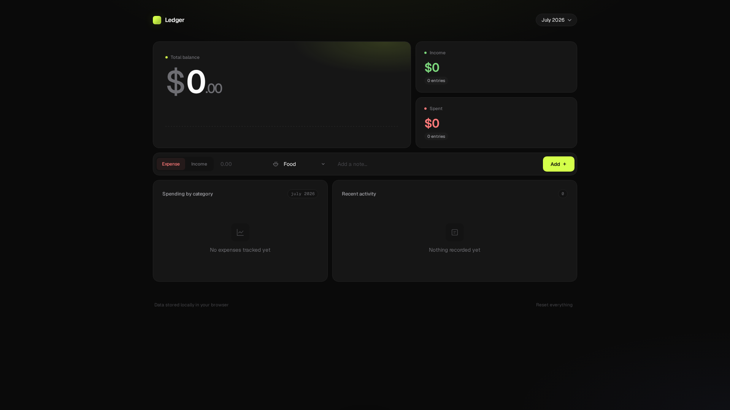Click the red $0 spent amount
This screenshot has width=730, height=410.
point(432,123)
